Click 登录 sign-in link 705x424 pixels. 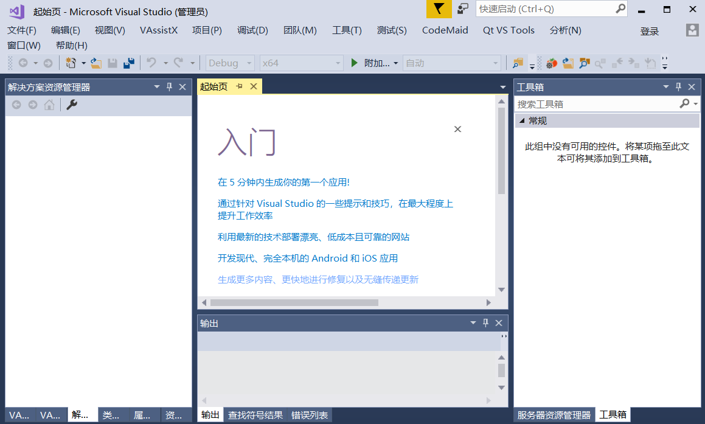[x=649, y=32]
